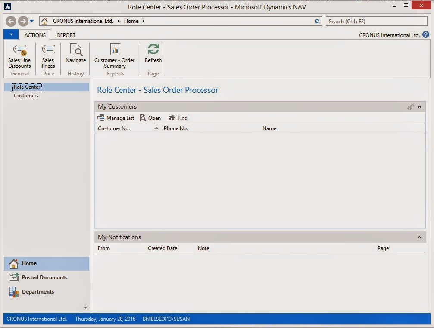Click the Created Date column header
This screenshot has width=434, height=328.
162,248
